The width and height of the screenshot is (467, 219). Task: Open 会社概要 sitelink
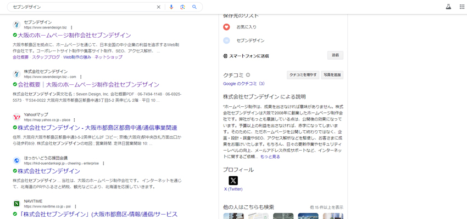[x=20, y=57]
